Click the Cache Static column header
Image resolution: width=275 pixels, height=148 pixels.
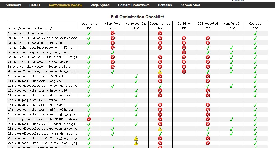tap(160, 24)
